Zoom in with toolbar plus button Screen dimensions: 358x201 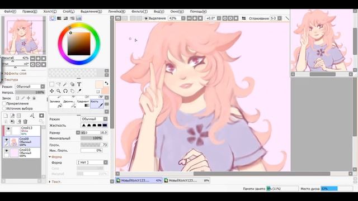(195, 18)
